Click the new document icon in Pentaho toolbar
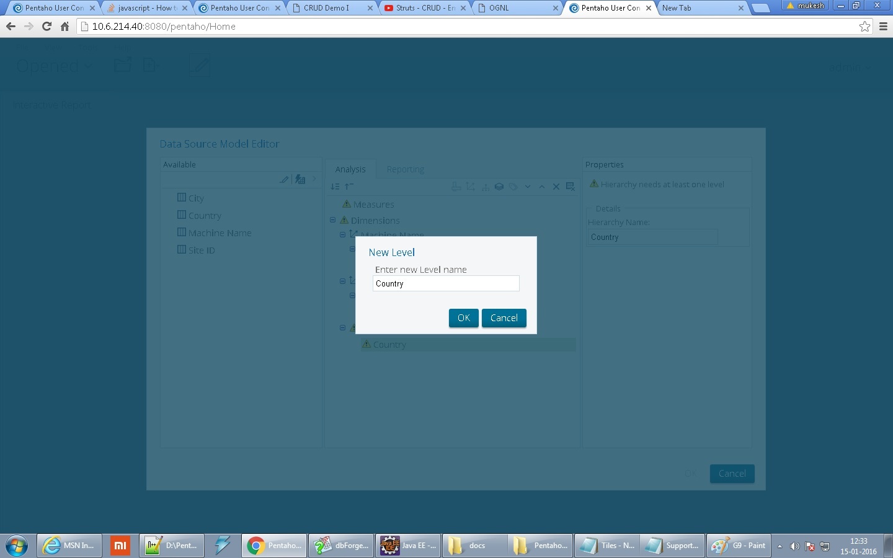893x558 pixels. [x=150, y=64]
